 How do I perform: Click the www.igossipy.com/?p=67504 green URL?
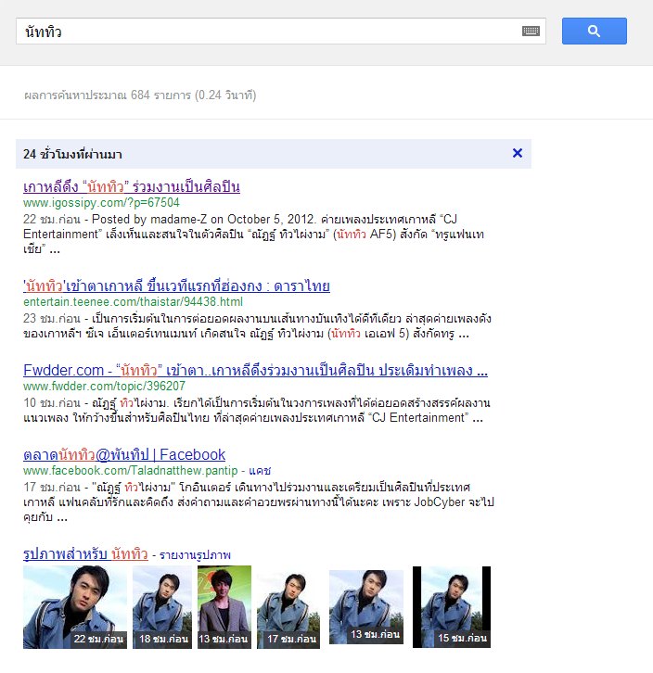pos(101,203)
